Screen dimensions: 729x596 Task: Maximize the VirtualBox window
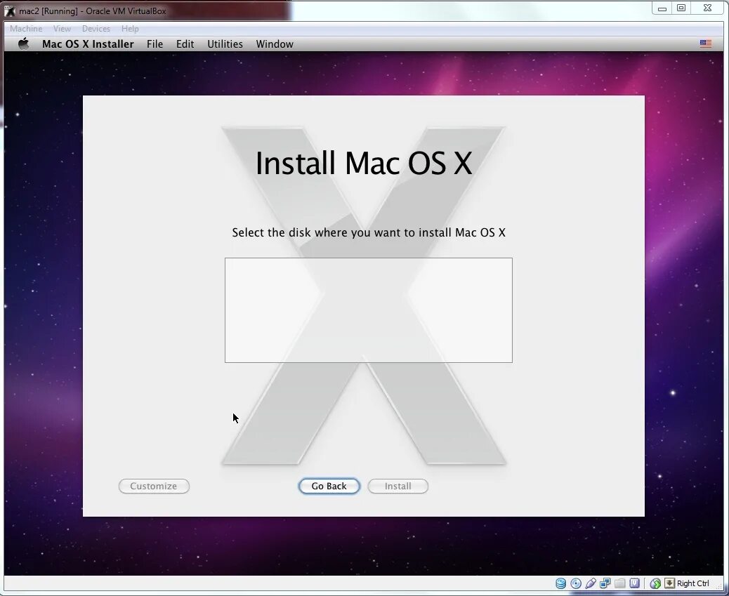click(681, 8)
